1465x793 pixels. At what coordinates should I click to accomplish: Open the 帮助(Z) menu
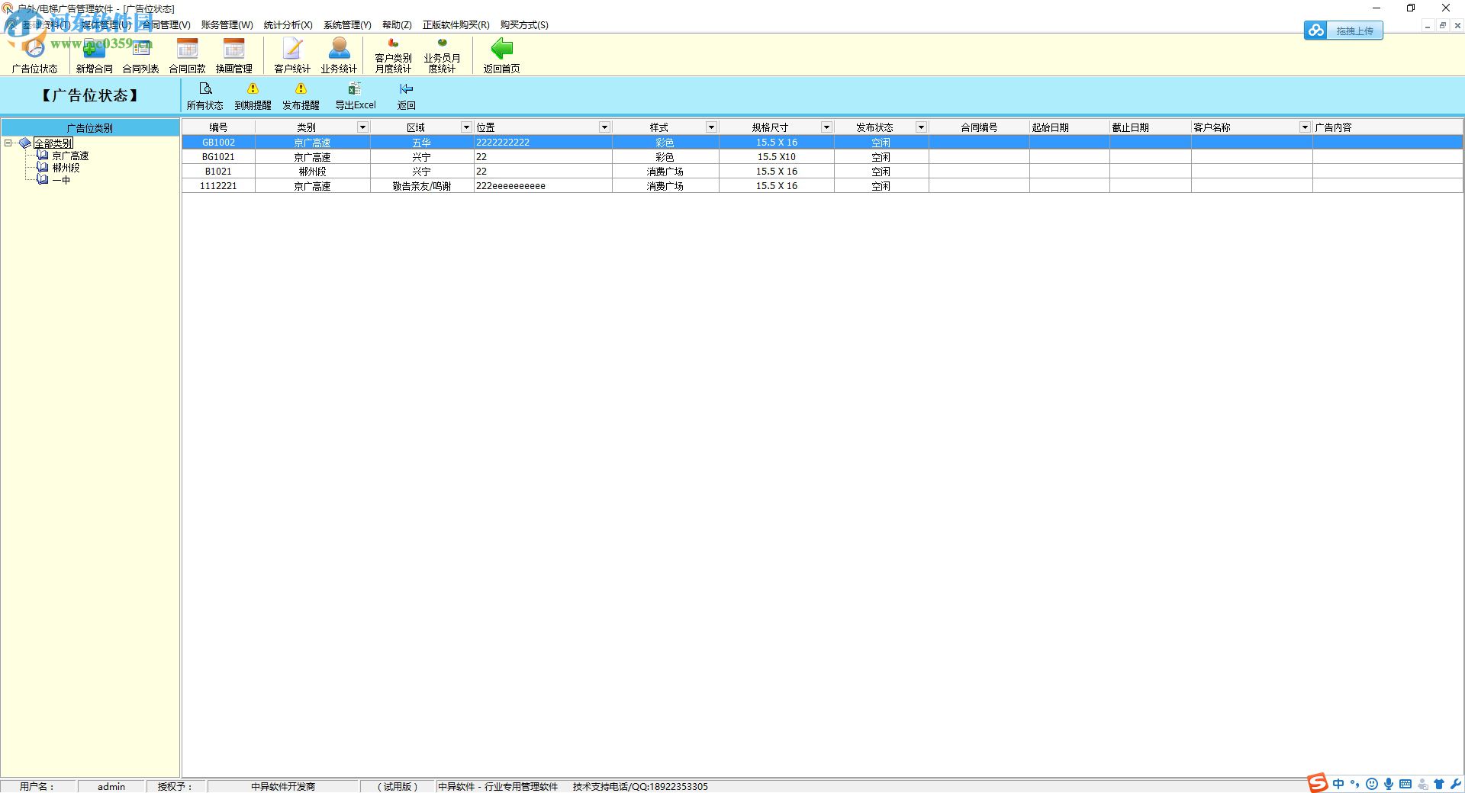point(397,25)
